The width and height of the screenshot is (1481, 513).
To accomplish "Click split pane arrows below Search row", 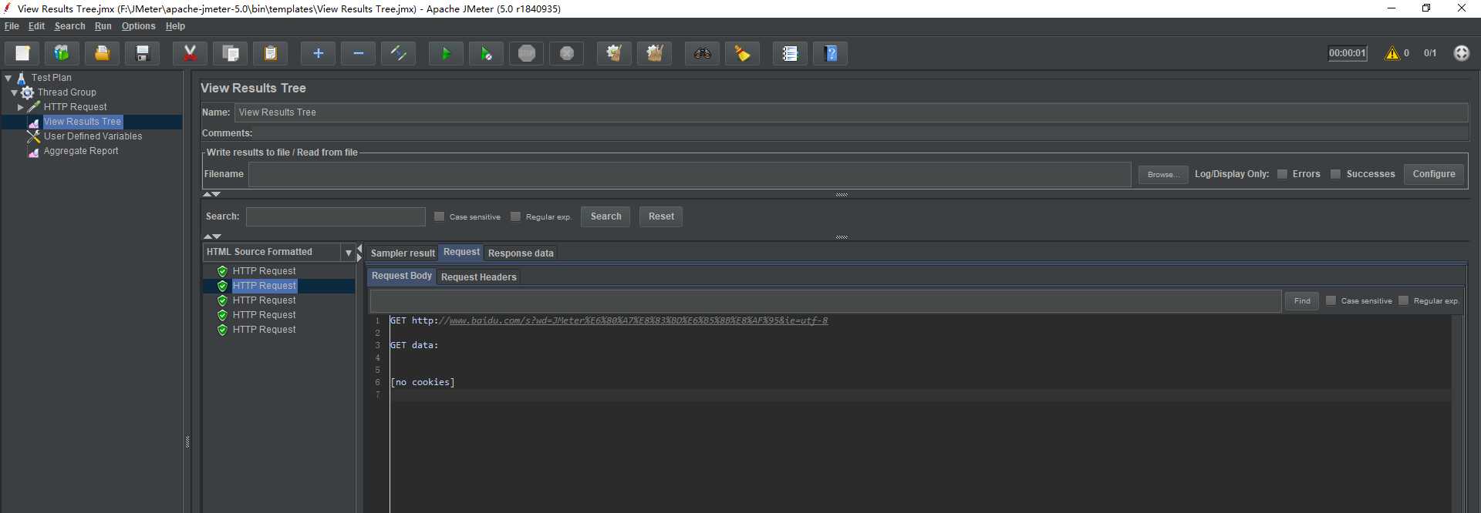I will (211, 236).
